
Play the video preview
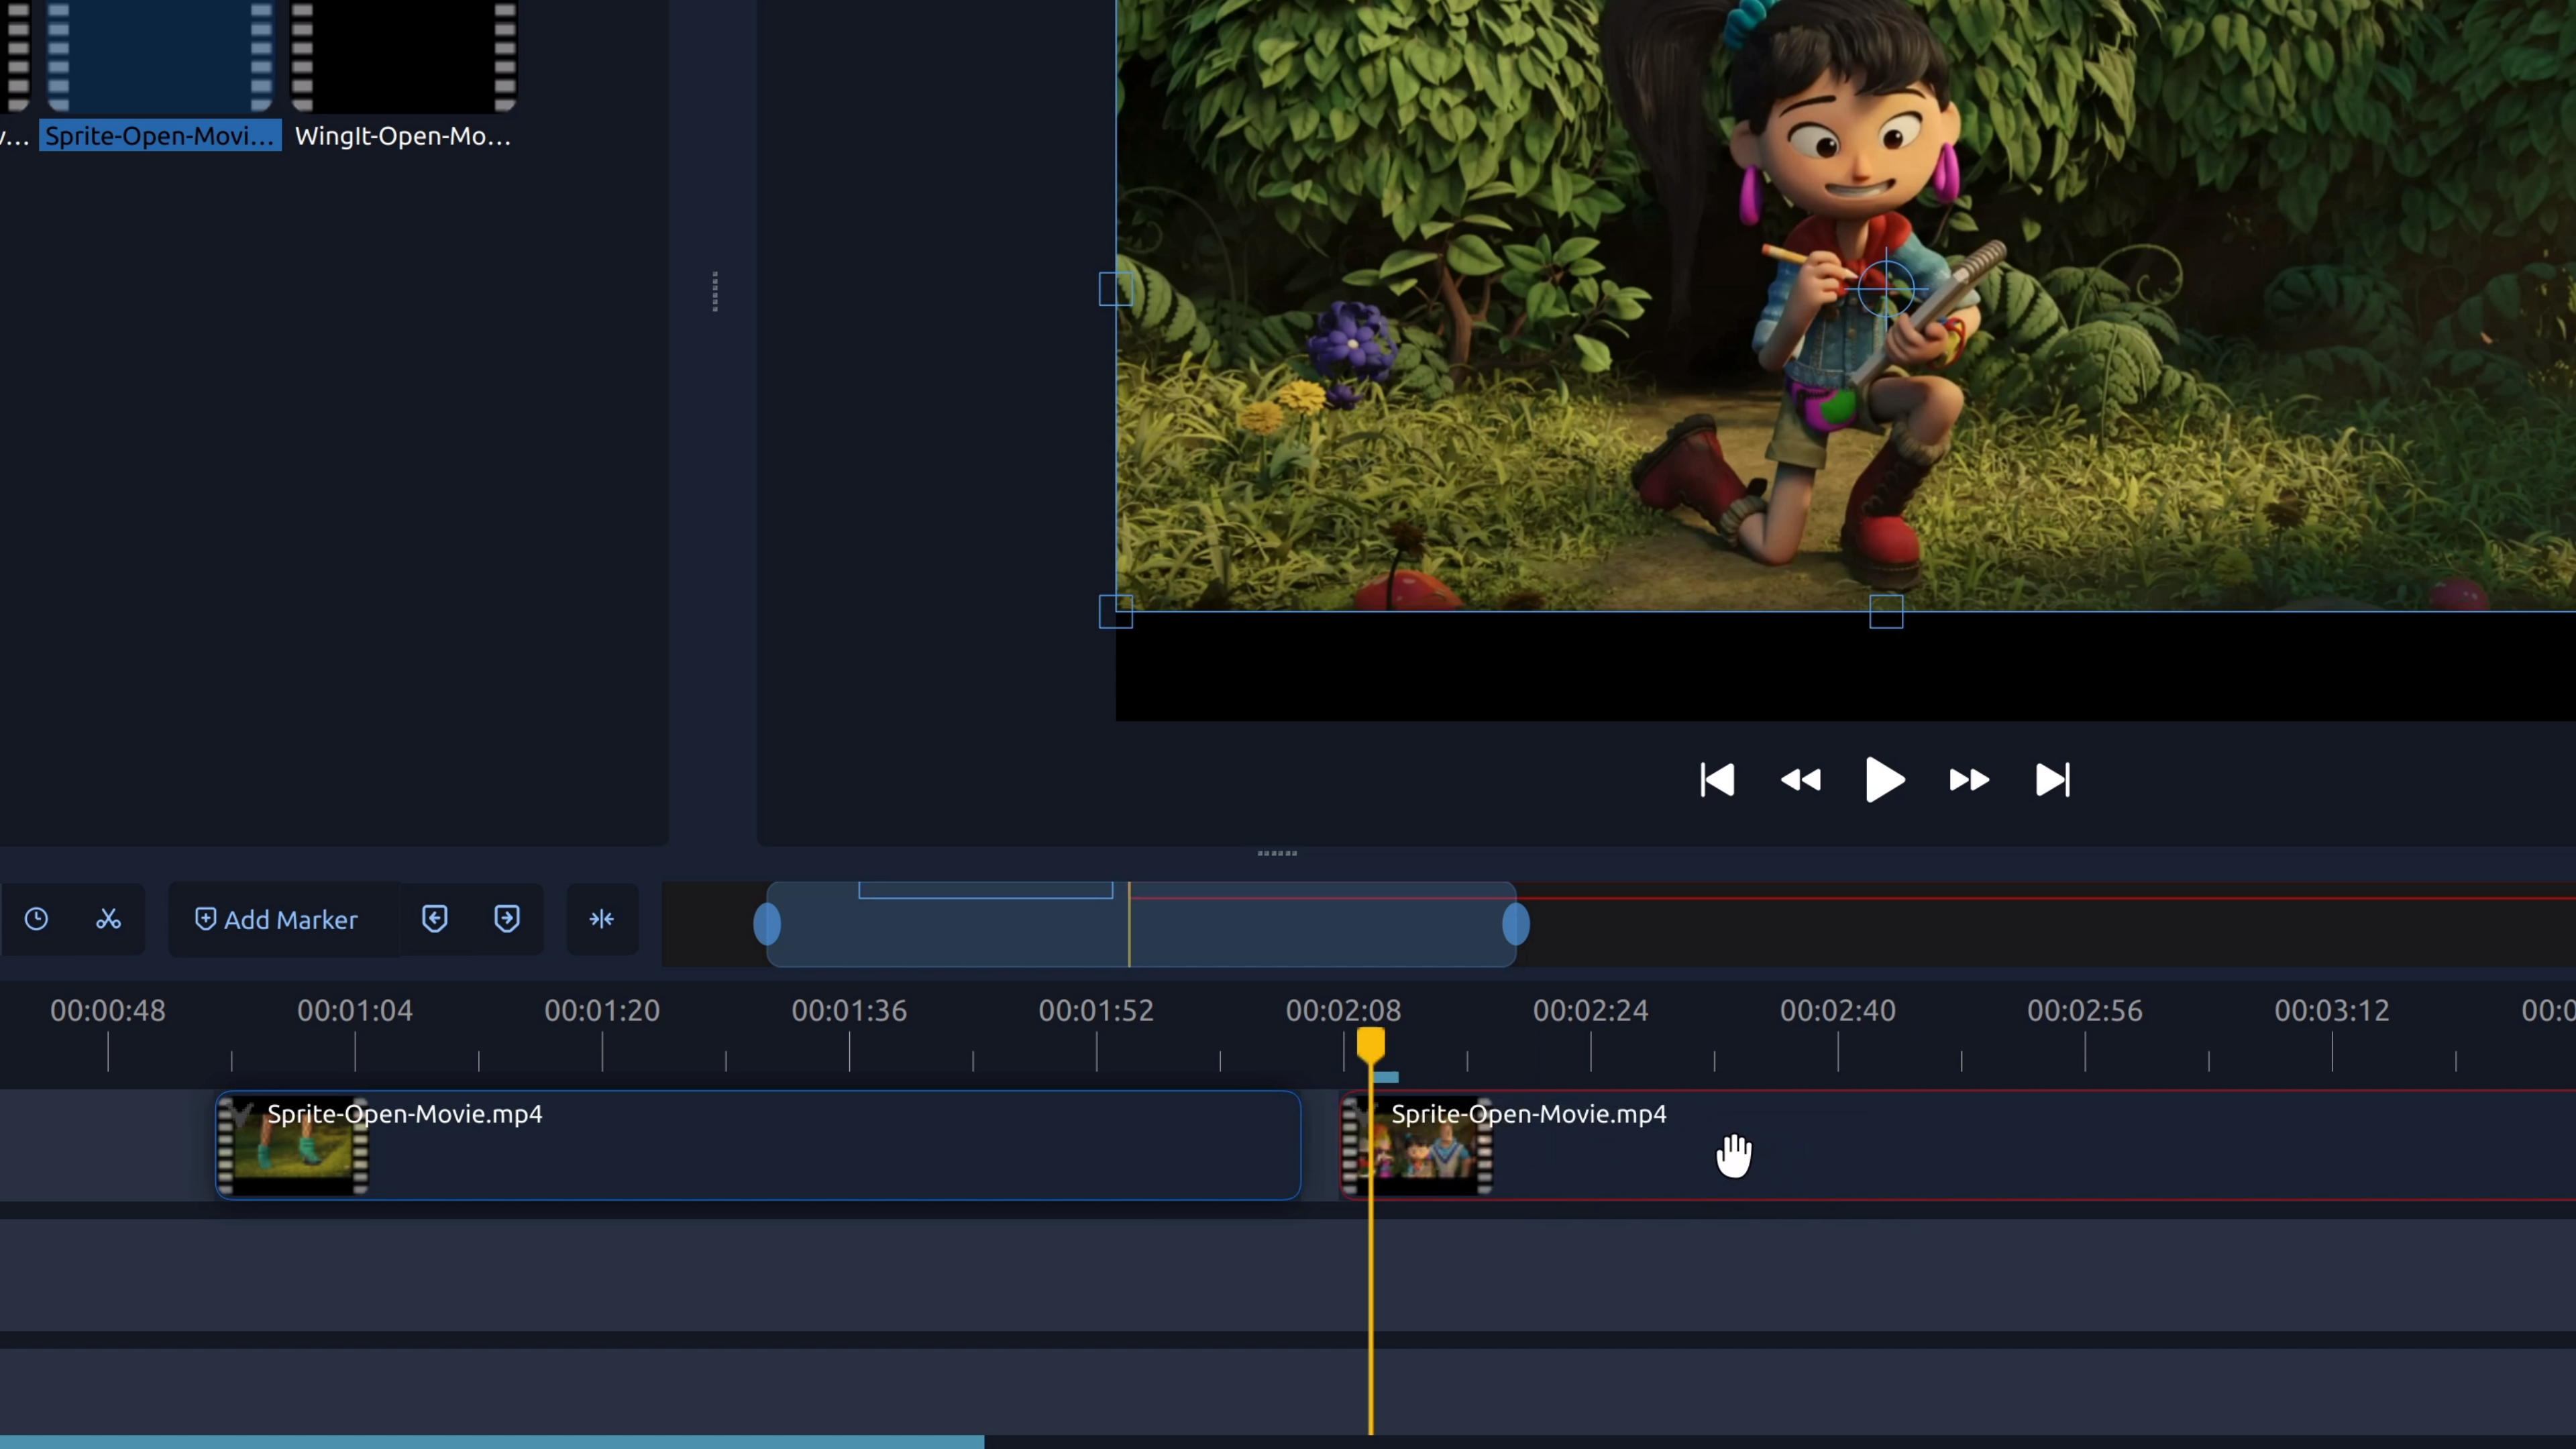(1884, 781)
